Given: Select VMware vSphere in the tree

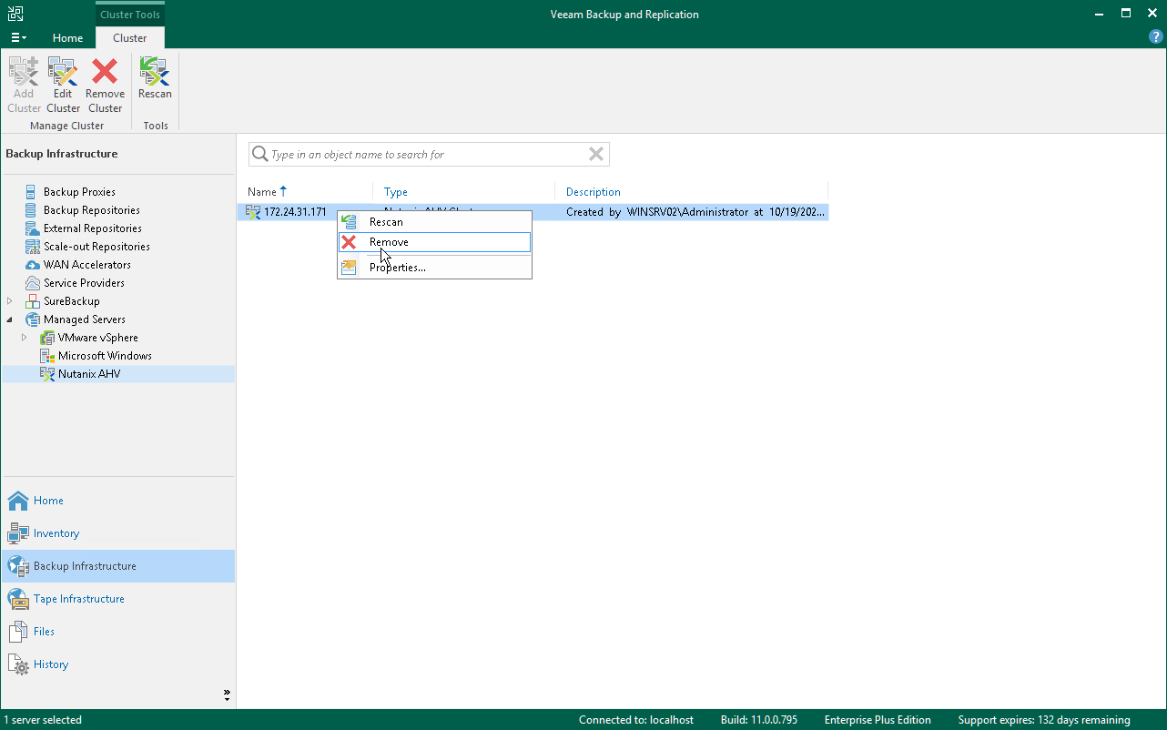Looking at the screenshot, I should pos(98,338).
